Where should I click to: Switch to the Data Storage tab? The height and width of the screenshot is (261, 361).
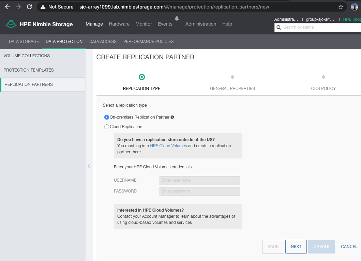(x=24, y=42)
